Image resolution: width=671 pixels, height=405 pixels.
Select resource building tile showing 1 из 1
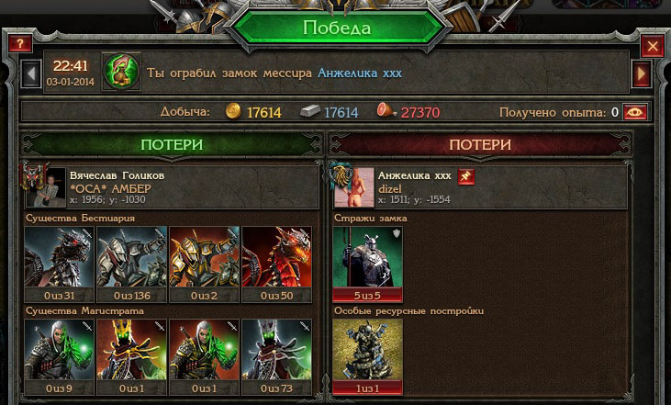pos(367,357)
